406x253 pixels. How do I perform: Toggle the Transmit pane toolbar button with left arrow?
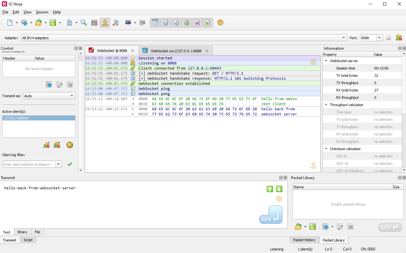coord(176,23)
